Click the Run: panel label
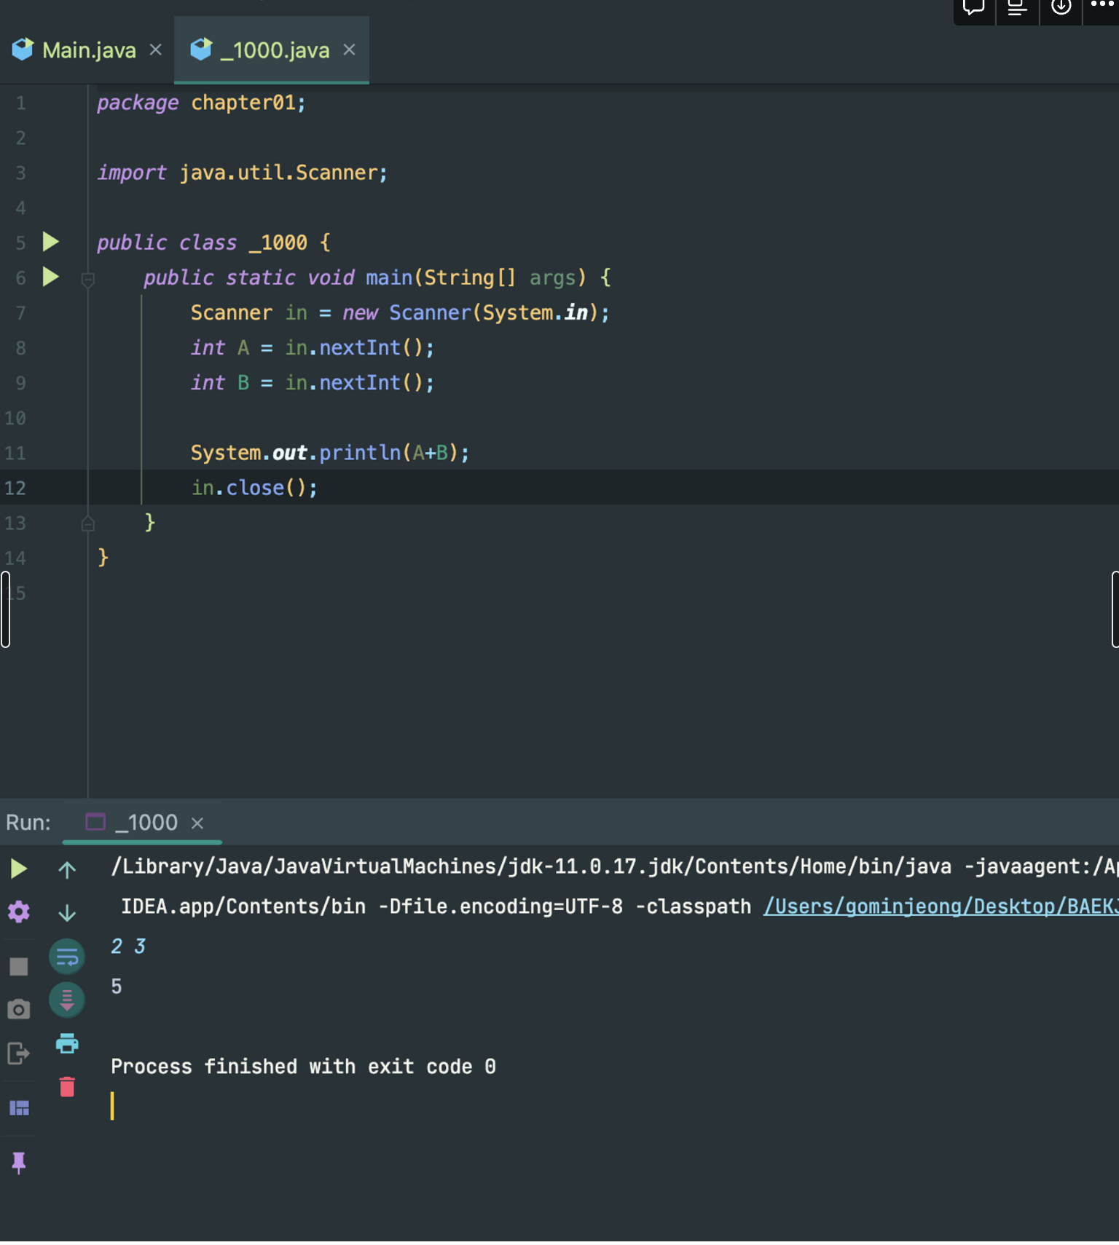The height and width of the screenshot is (1245, 1119). click(x=28, y=822)
